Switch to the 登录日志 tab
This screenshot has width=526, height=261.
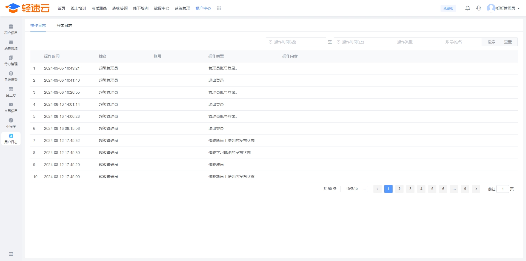click(64, 25)
